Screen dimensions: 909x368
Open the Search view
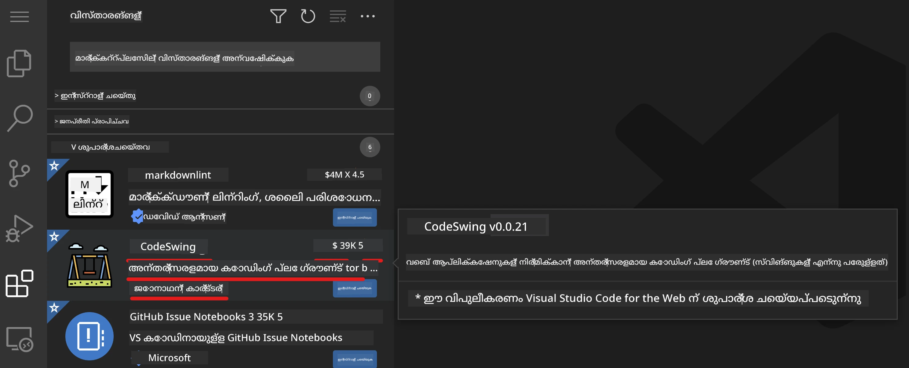(20, 118)
